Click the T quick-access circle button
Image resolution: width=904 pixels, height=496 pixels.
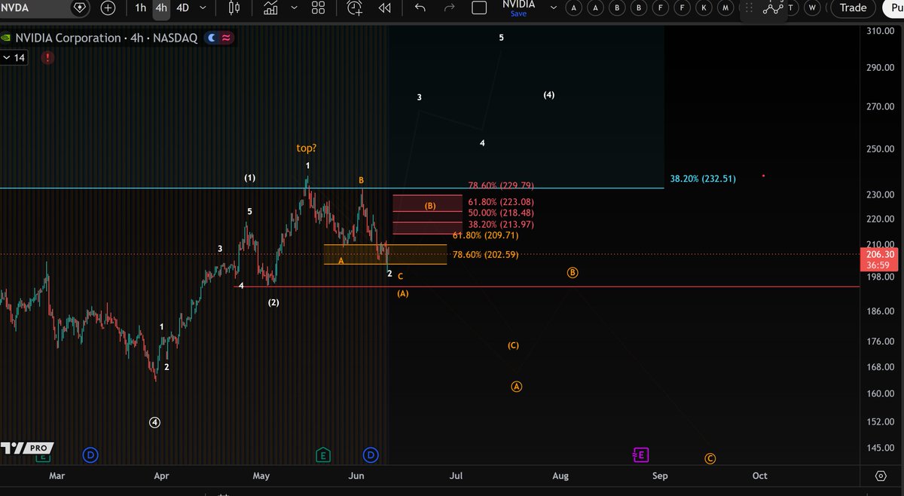[x=790, y=8]
